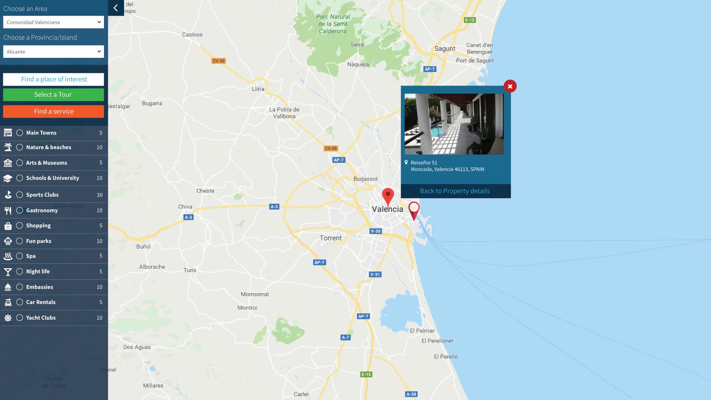This screenshot has width=711, height=400.
Task: Click the Yacht Clubs helm icon
Action: [x=8, y=318]
